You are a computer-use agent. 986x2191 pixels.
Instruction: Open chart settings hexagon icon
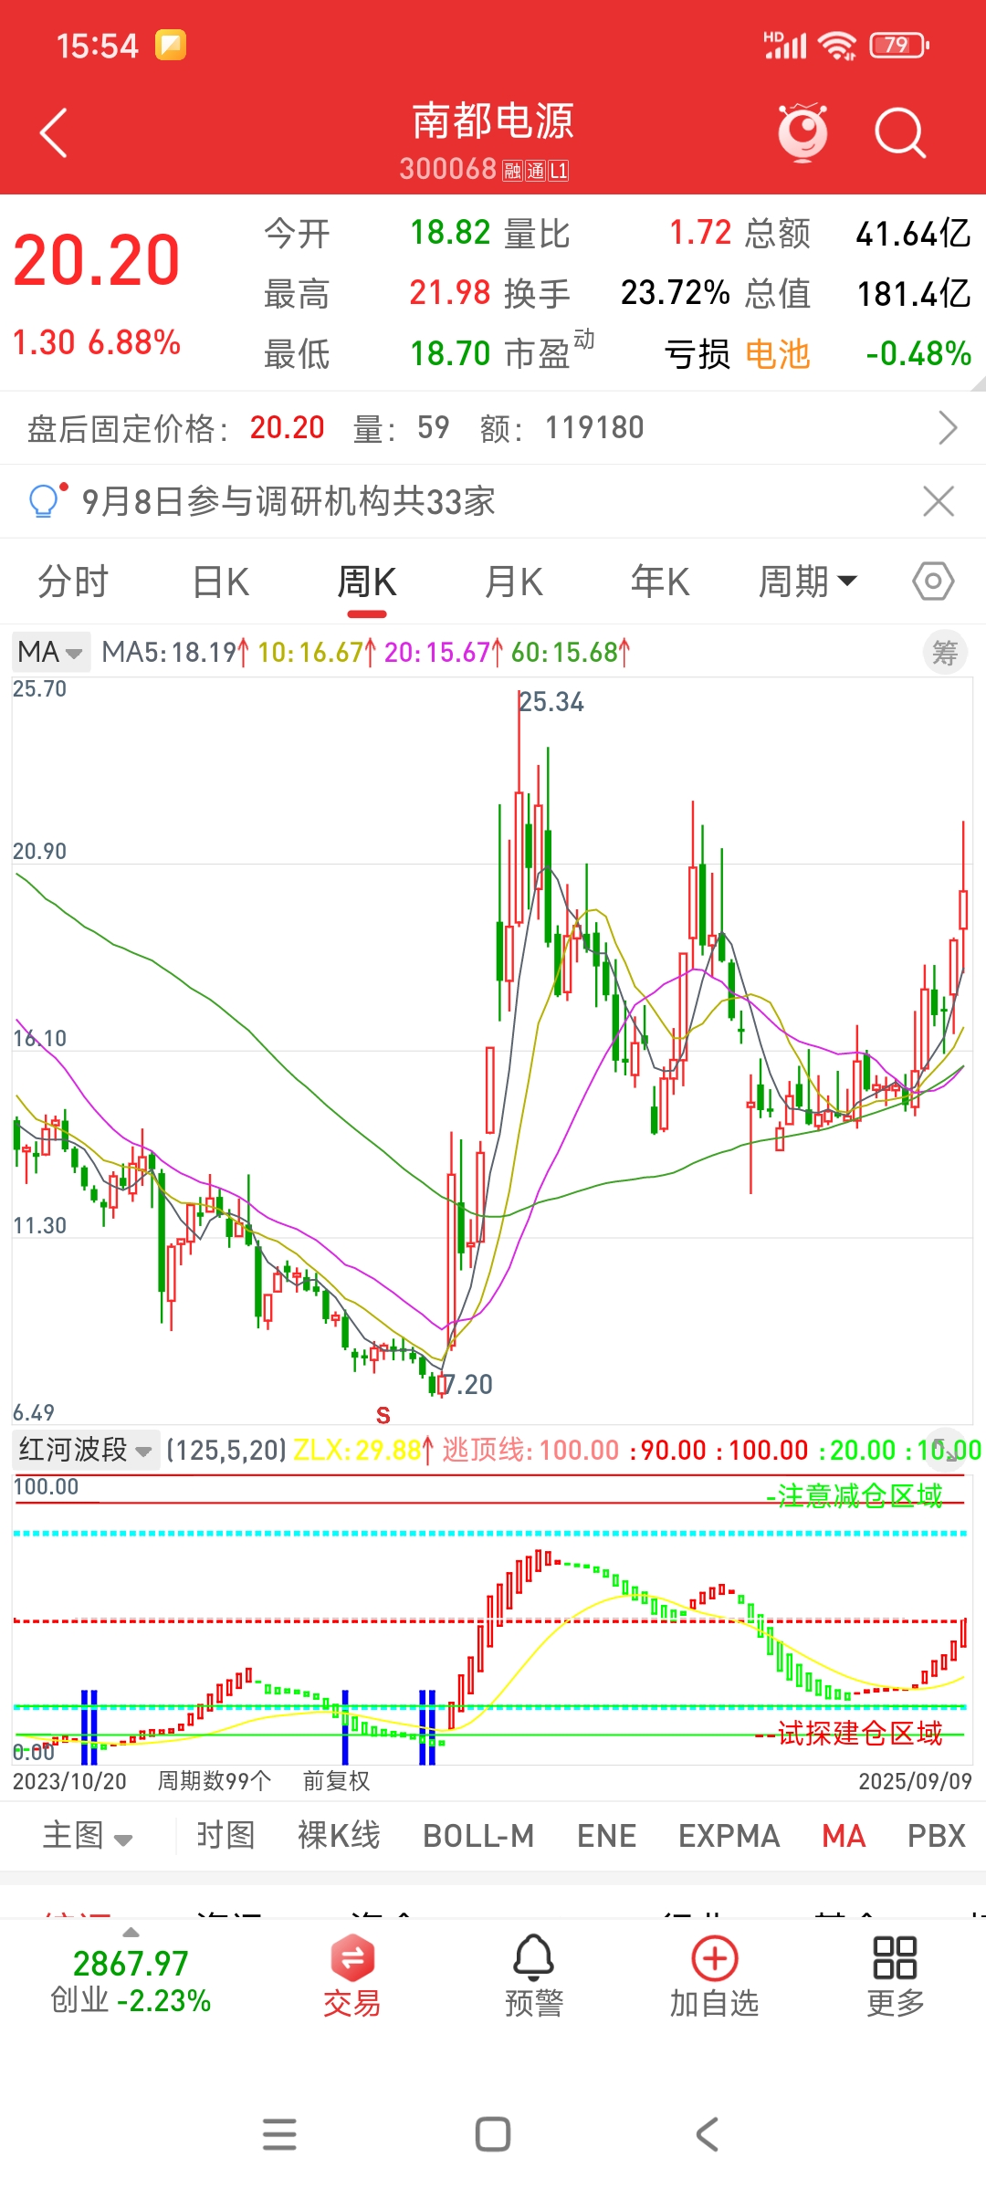933,582
